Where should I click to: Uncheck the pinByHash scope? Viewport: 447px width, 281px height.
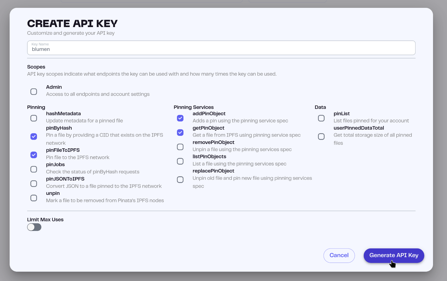pyautogui.click(x=34, y=136)
